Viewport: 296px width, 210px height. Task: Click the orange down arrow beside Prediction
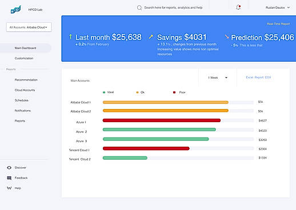click(x=227, y=37)
